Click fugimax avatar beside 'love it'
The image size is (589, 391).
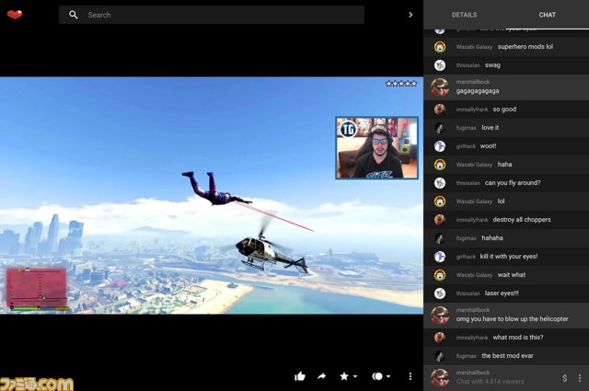tap(440, 128)
